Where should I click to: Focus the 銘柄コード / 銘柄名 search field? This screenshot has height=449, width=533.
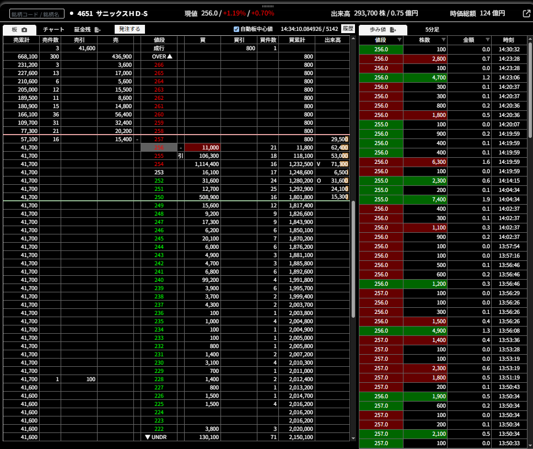click(37, 14)
